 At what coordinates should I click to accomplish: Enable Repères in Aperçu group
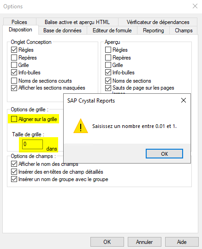pos(108,57)
